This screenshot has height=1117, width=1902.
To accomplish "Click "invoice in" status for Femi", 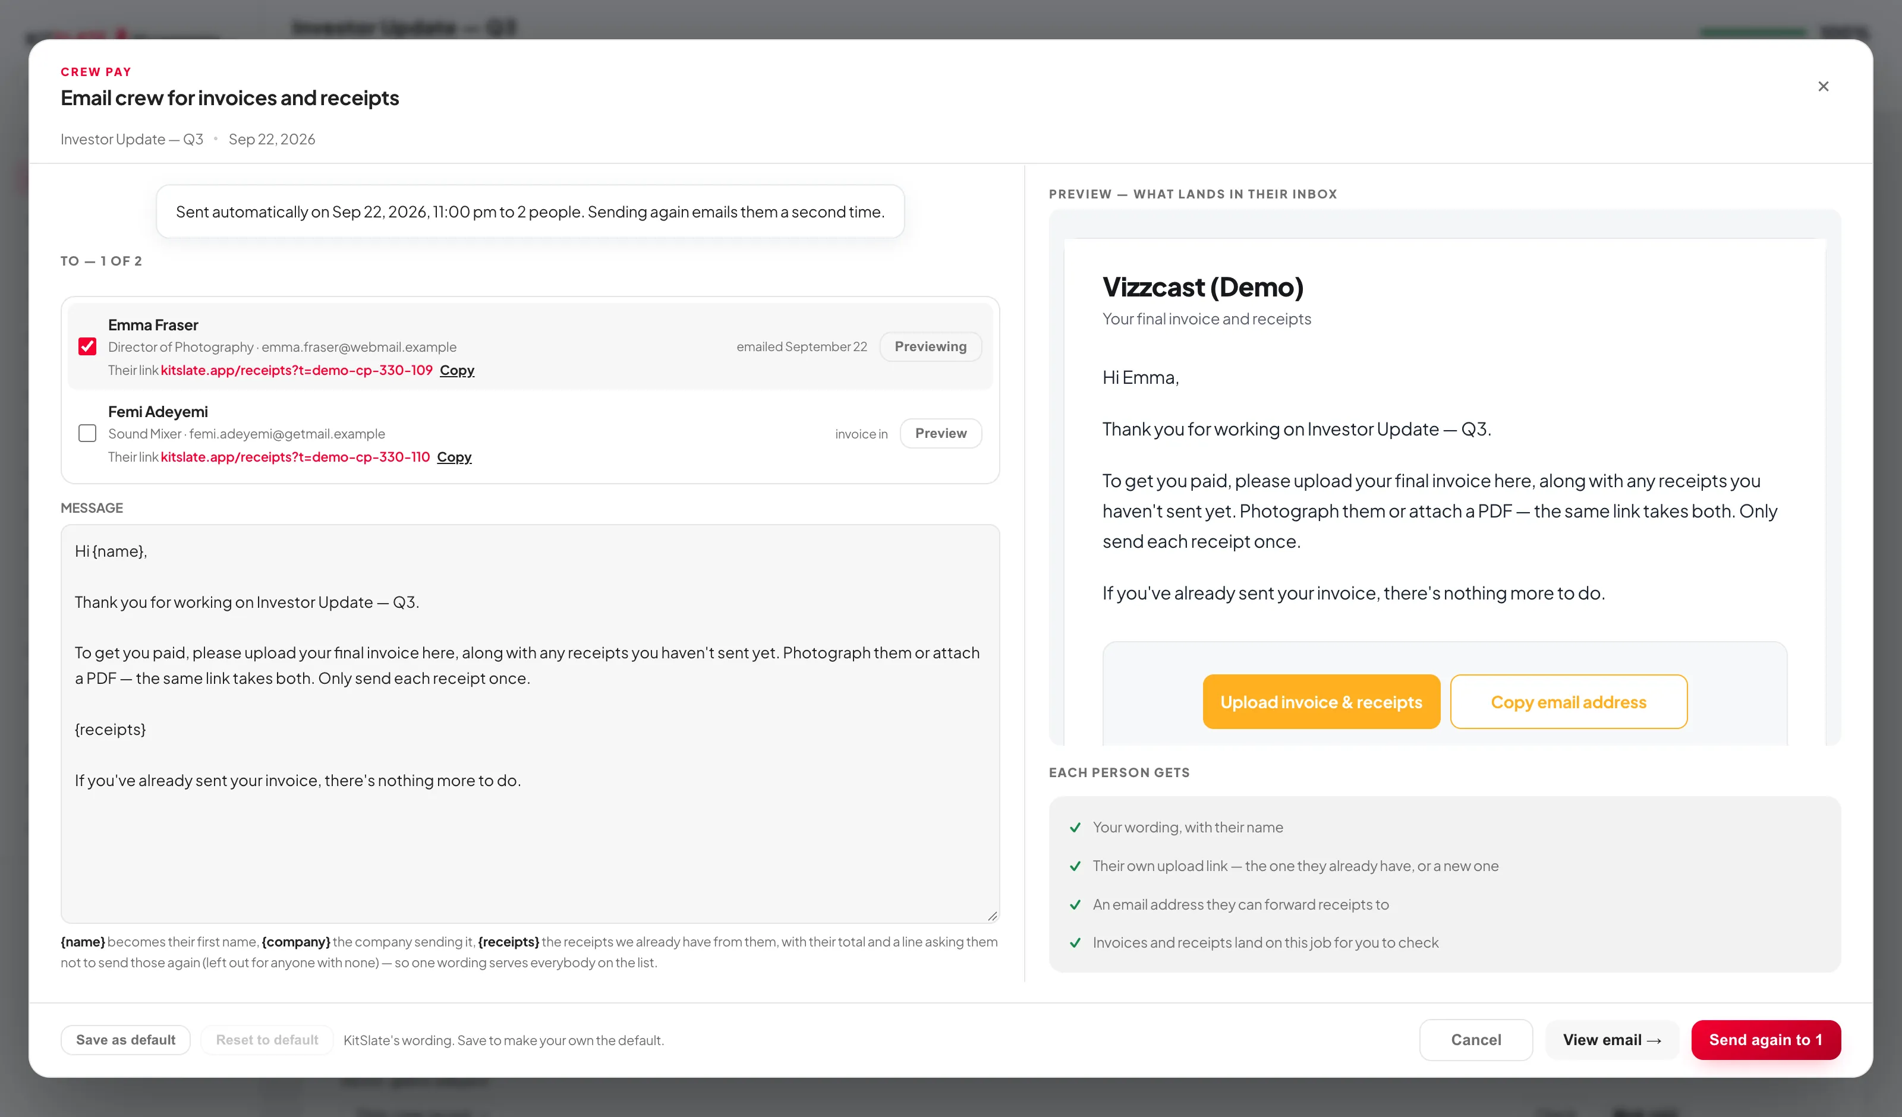I will pos(861,434).
